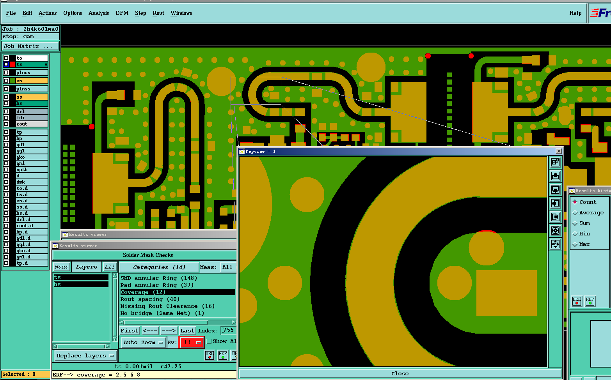Open the File menu

(11, 13)
